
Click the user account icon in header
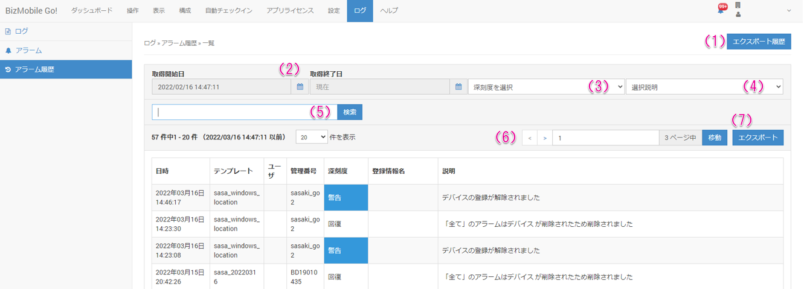[738, 14]
